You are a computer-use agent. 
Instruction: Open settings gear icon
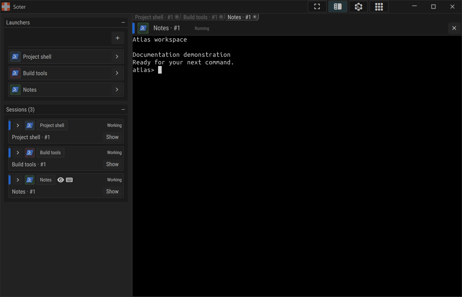point(358,7)
